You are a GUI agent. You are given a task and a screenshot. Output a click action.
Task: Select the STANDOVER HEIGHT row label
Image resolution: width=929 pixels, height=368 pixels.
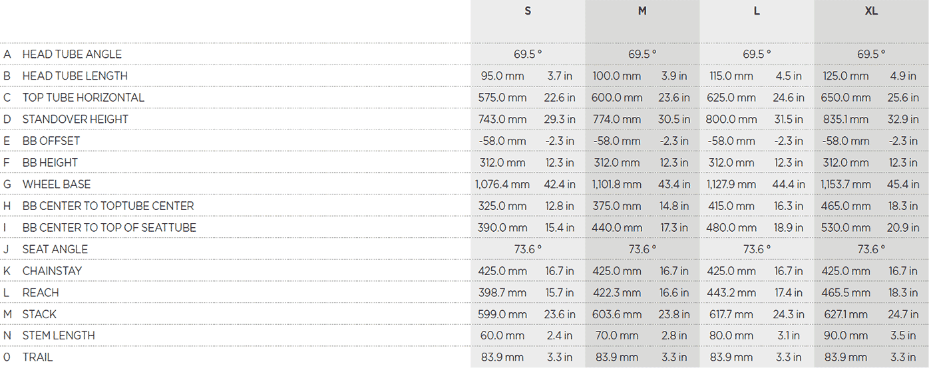pos(75,119)
